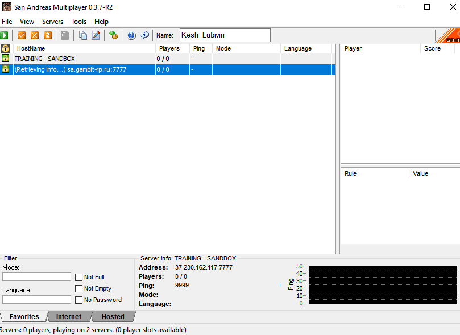
Task: Open the Servers menu
Action: [52, 22]
